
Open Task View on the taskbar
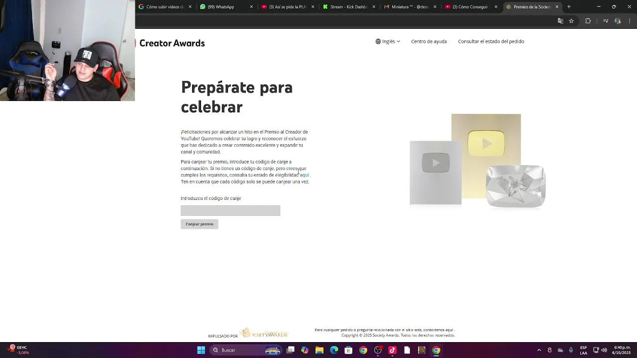tap(291, 350)
